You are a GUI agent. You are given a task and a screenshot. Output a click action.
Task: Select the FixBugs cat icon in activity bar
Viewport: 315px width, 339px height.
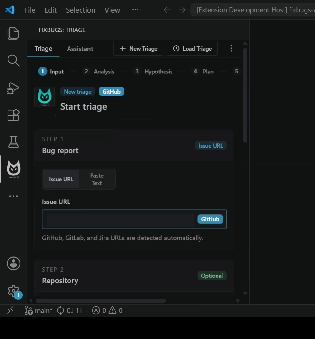pos(14,169)
